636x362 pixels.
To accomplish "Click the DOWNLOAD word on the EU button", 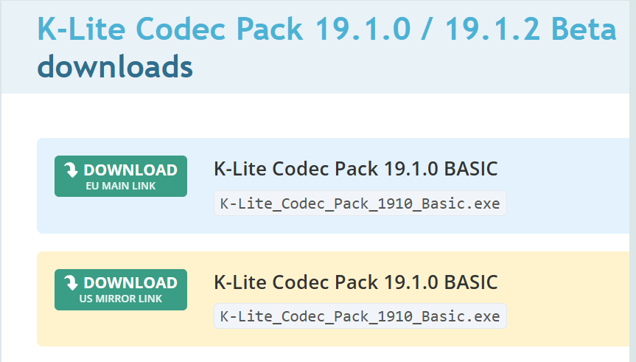I will click(x=130, y=170).
